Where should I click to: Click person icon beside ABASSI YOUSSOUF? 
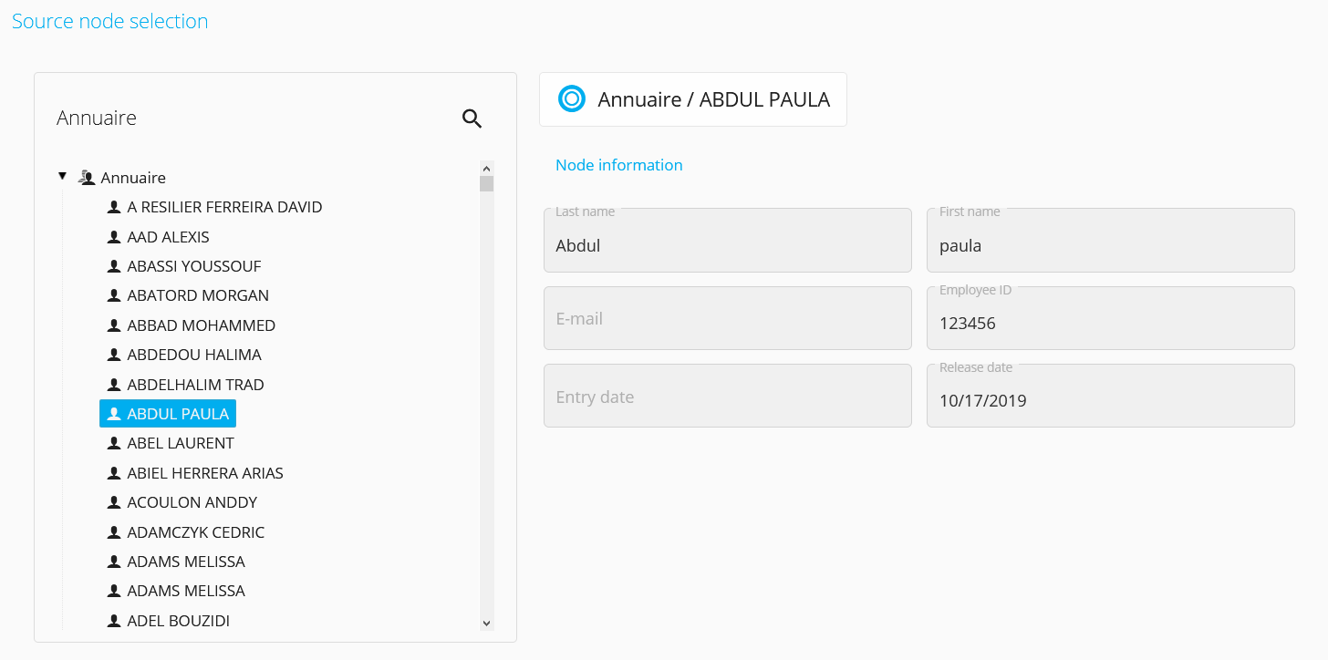tap(114, 266)
